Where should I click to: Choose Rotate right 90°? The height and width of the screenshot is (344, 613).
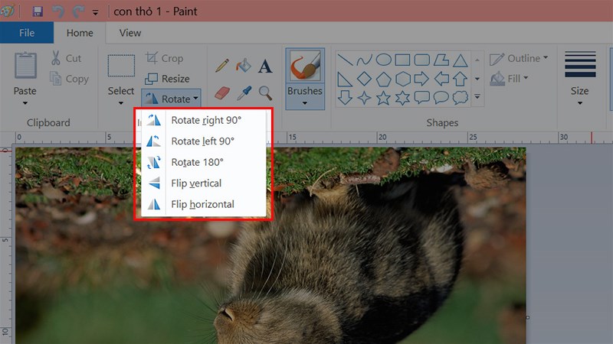tap(203, 120)
